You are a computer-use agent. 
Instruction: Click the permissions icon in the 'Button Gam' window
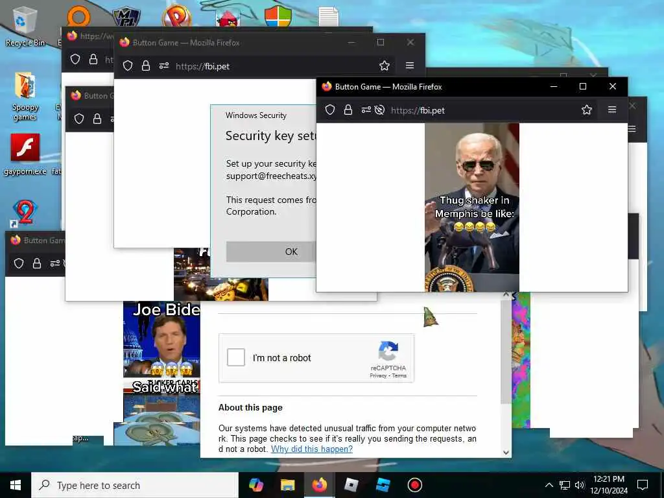point(55,263)
